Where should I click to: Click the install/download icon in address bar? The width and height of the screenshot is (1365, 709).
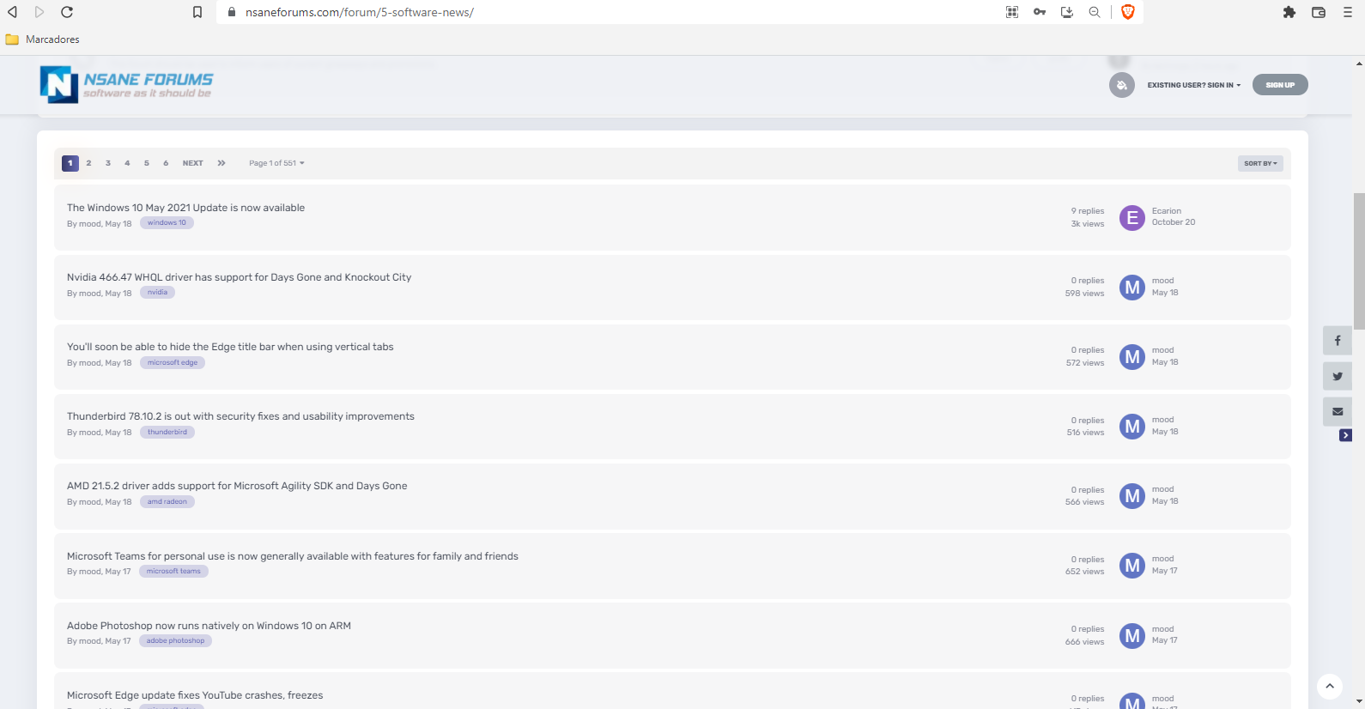click(x=1067, y=12)
